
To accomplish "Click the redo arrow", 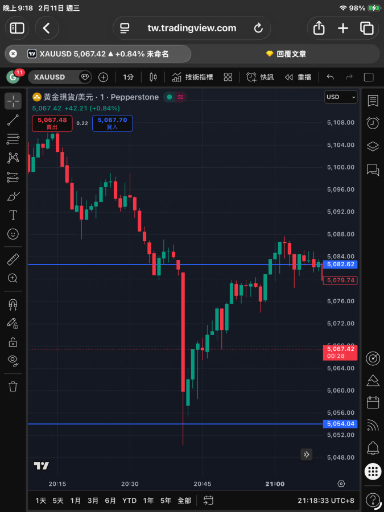I will coord(349,77).
